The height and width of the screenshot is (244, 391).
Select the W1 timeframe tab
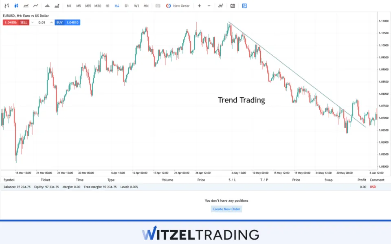(x=136, y=6)
